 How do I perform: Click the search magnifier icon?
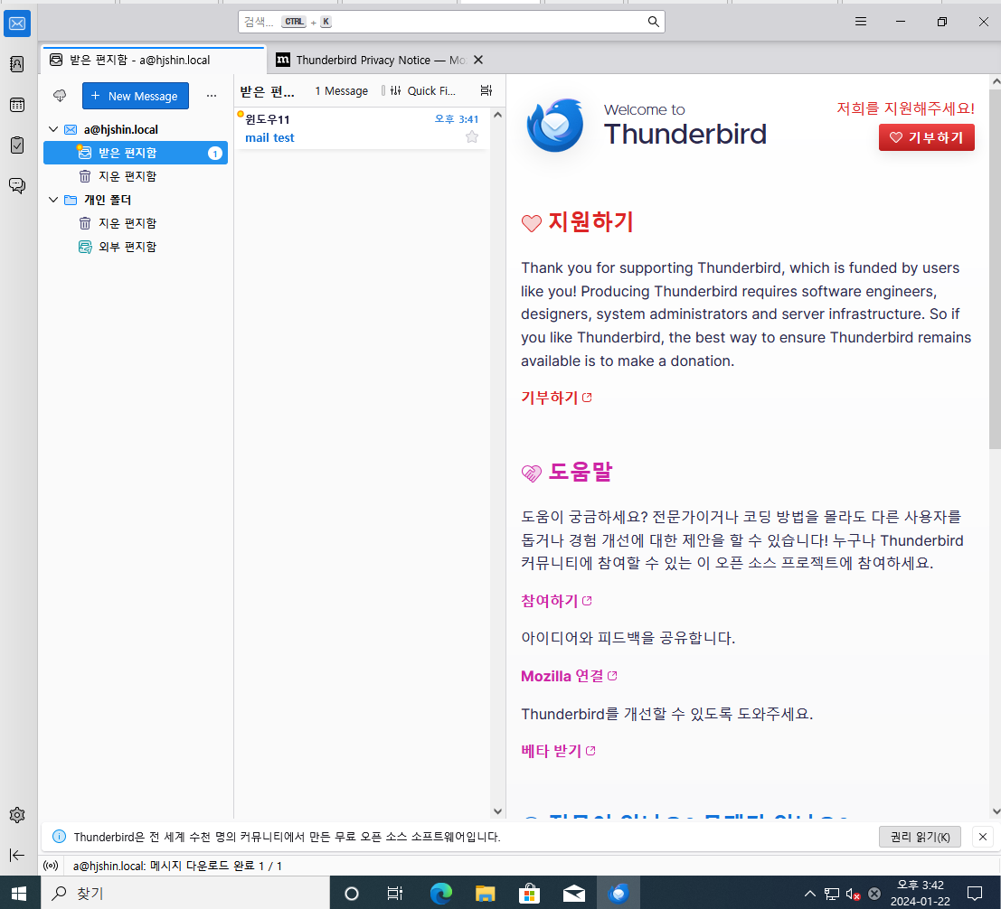click(653, 22)
